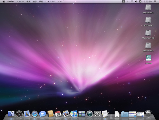Open the Trash in the Dock

[148, 114]
